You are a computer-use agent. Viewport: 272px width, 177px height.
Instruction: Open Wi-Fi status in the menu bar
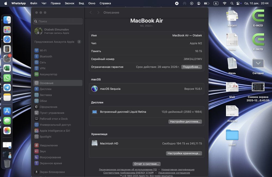(224, 3)
